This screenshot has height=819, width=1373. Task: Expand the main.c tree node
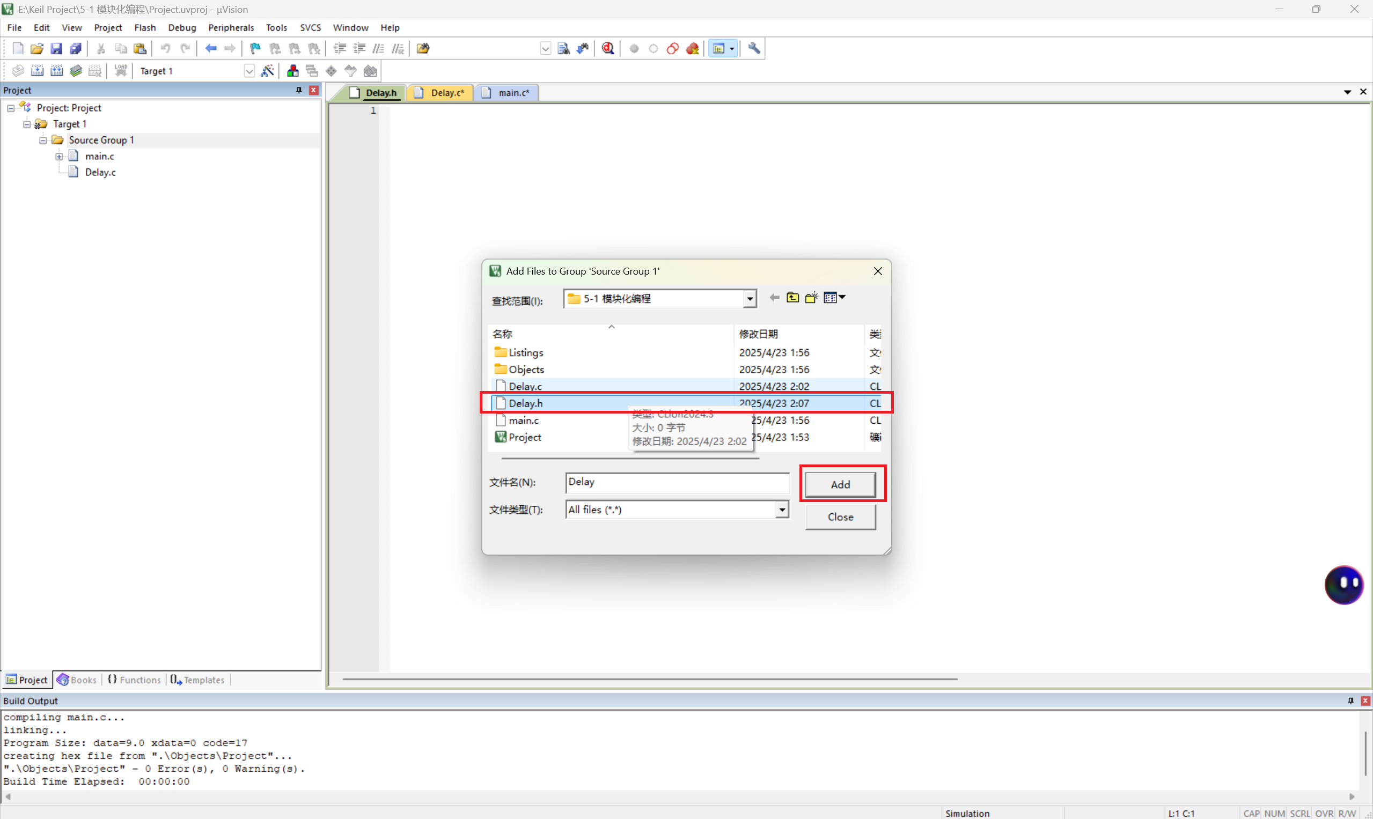59,156
